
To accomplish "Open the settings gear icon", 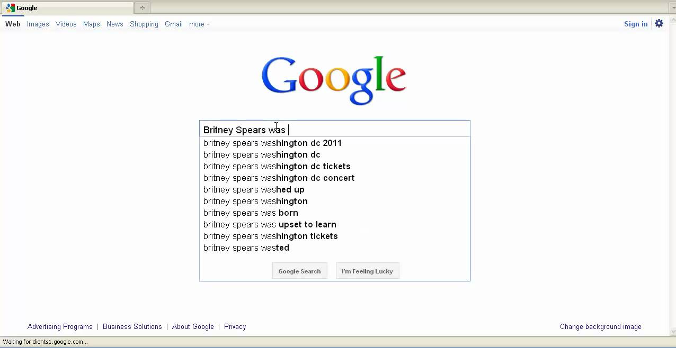I will [x=659, y=23].
